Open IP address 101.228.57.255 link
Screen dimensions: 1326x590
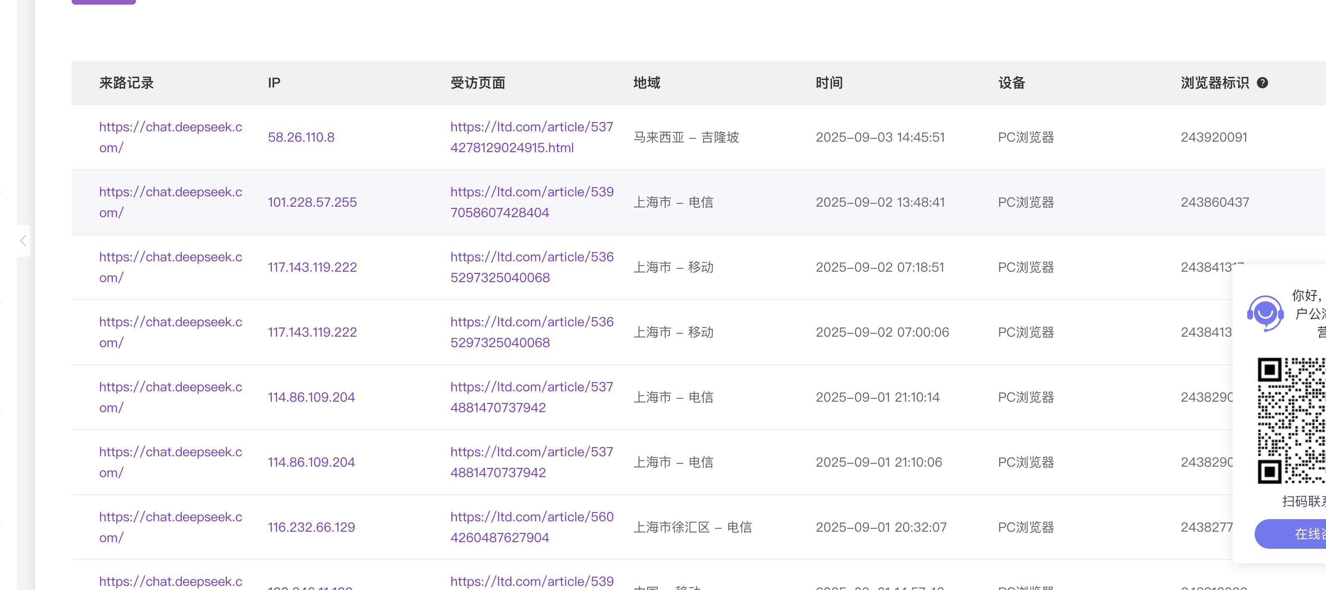point(312,202)
